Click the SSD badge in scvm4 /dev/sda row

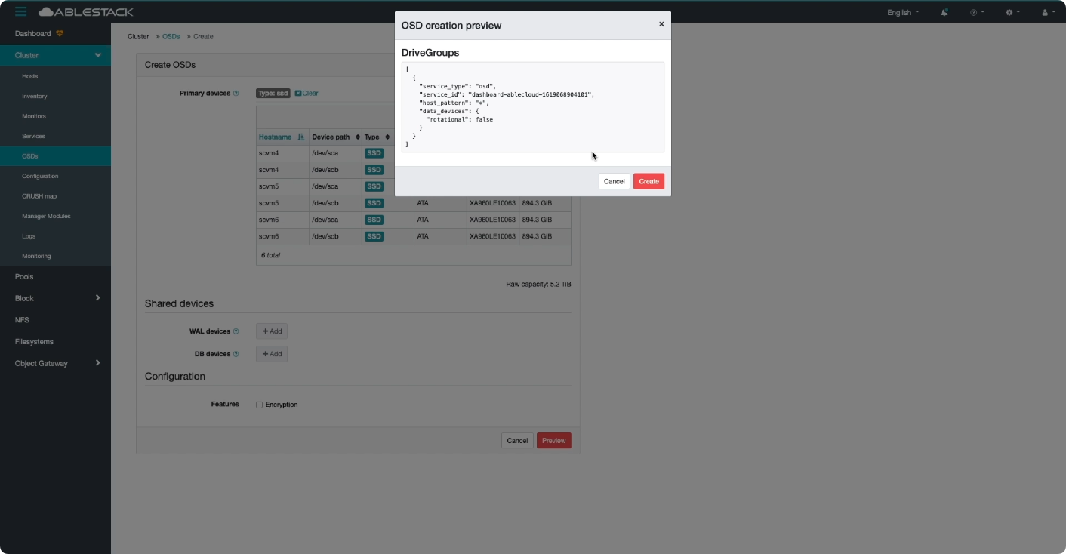pos(374,153)
